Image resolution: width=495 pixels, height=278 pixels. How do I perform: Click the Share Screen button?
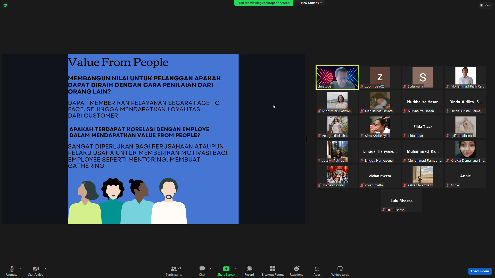226,271
